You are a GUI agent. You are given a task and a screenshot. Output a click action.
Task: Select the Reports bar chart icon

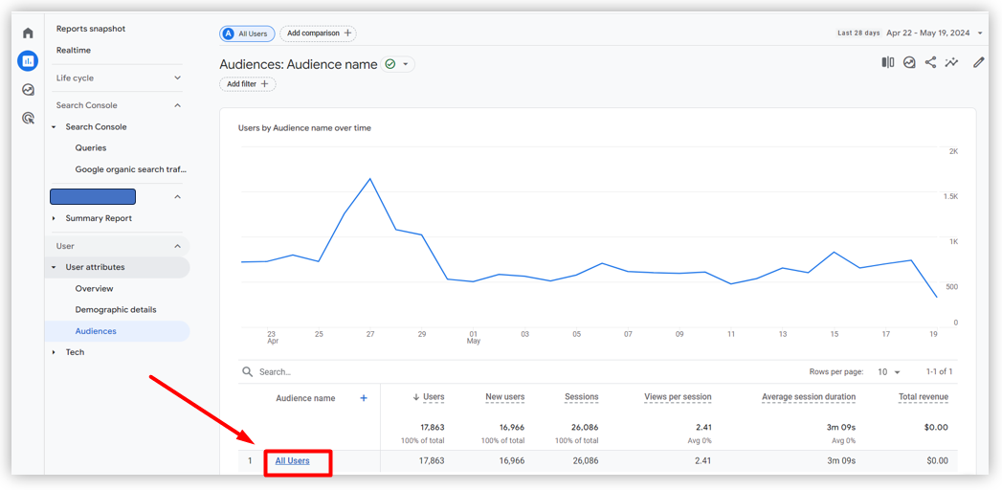28,61
